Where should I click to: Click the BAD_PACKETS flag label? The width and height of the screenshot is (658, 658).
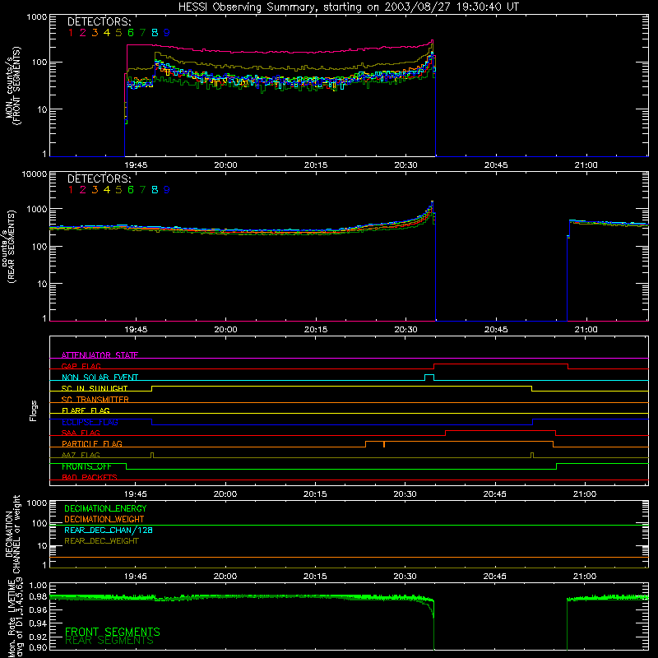tap(90, 477)
